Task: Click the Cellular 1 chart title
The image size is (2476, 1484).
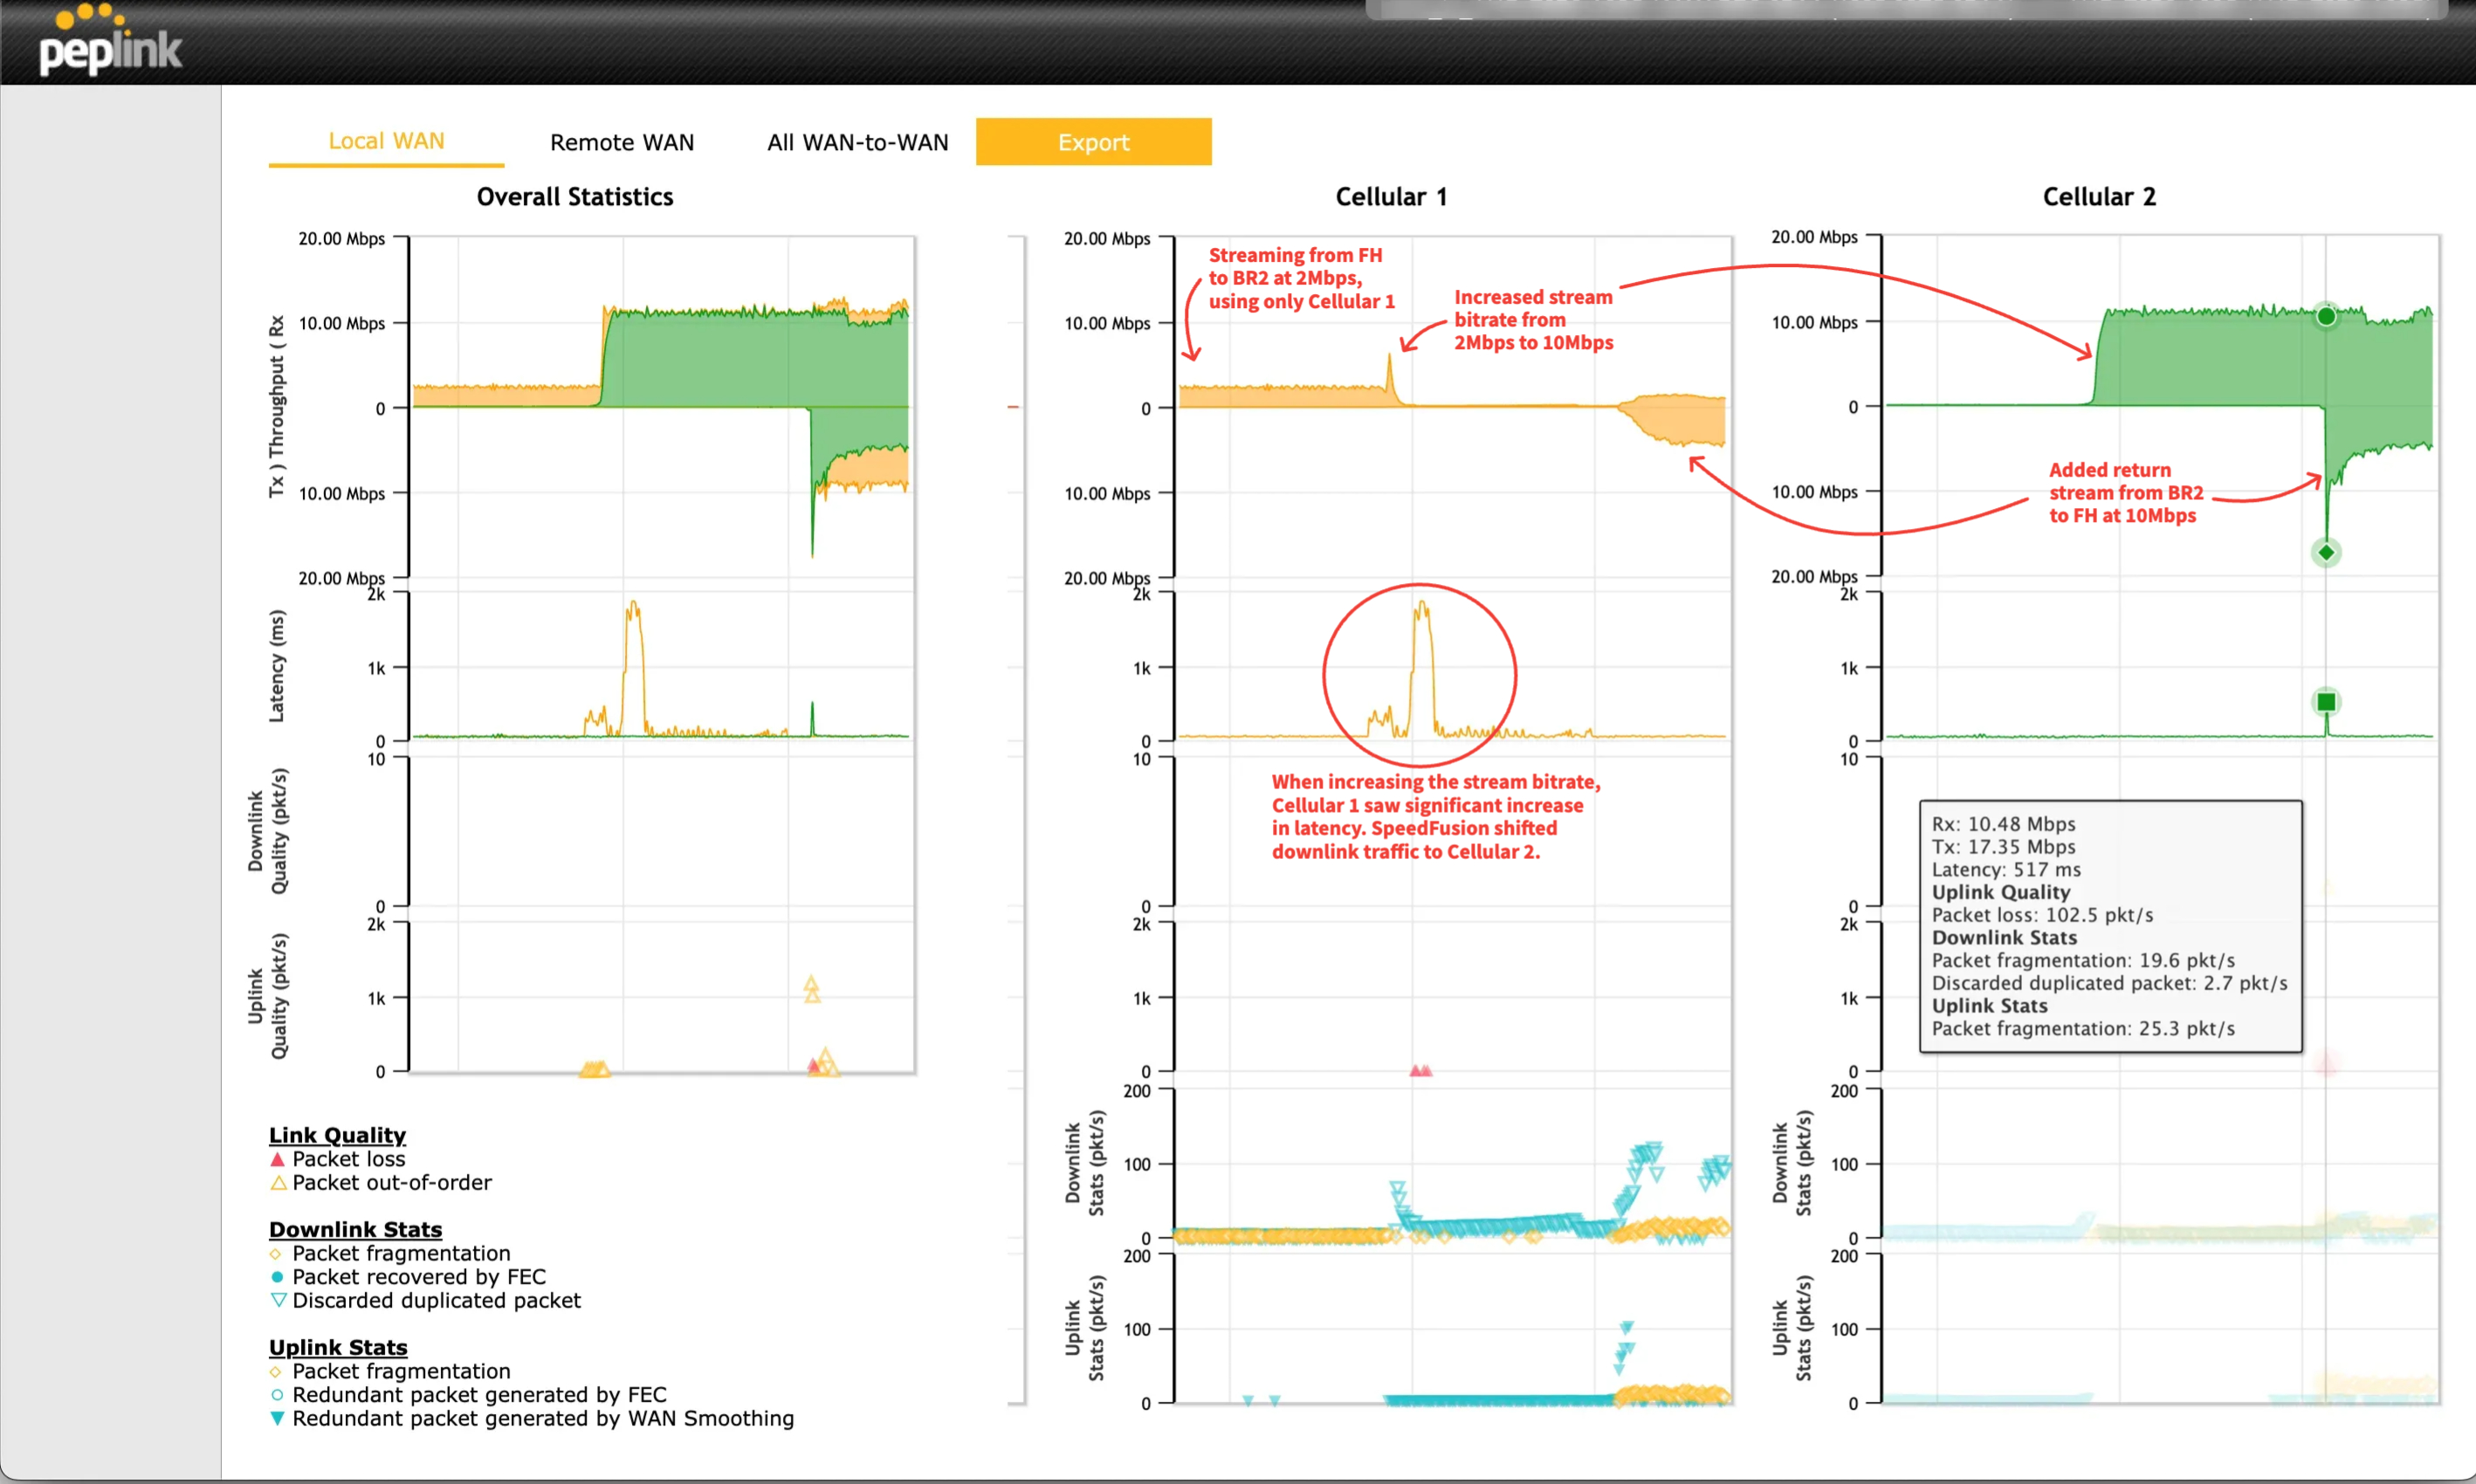Action: point(1391,197)
